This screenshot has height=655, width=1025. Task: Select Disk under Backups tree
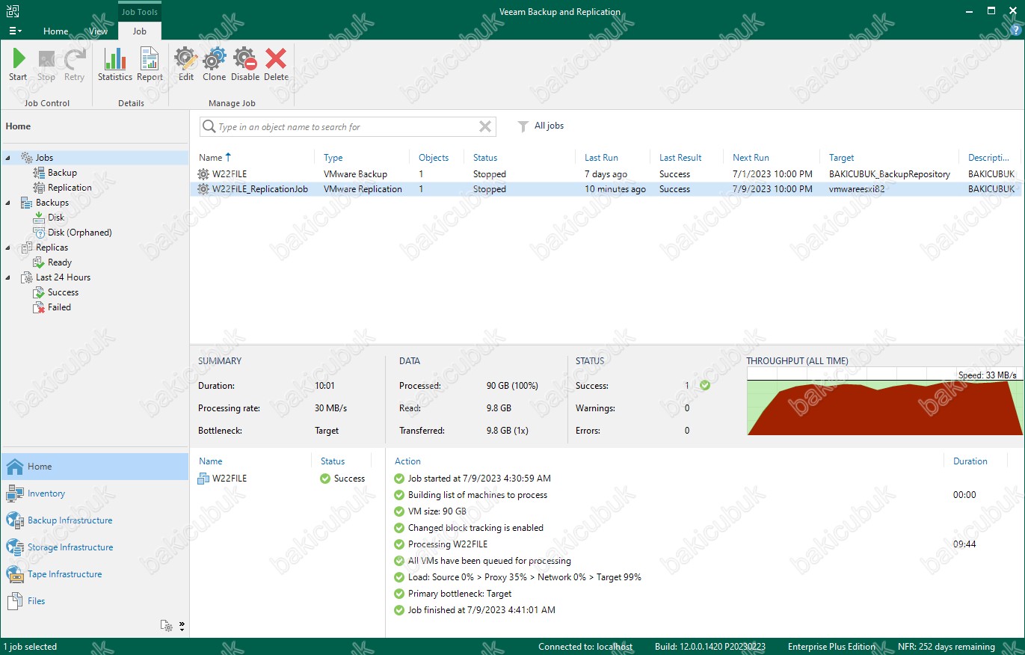(56, 218)
